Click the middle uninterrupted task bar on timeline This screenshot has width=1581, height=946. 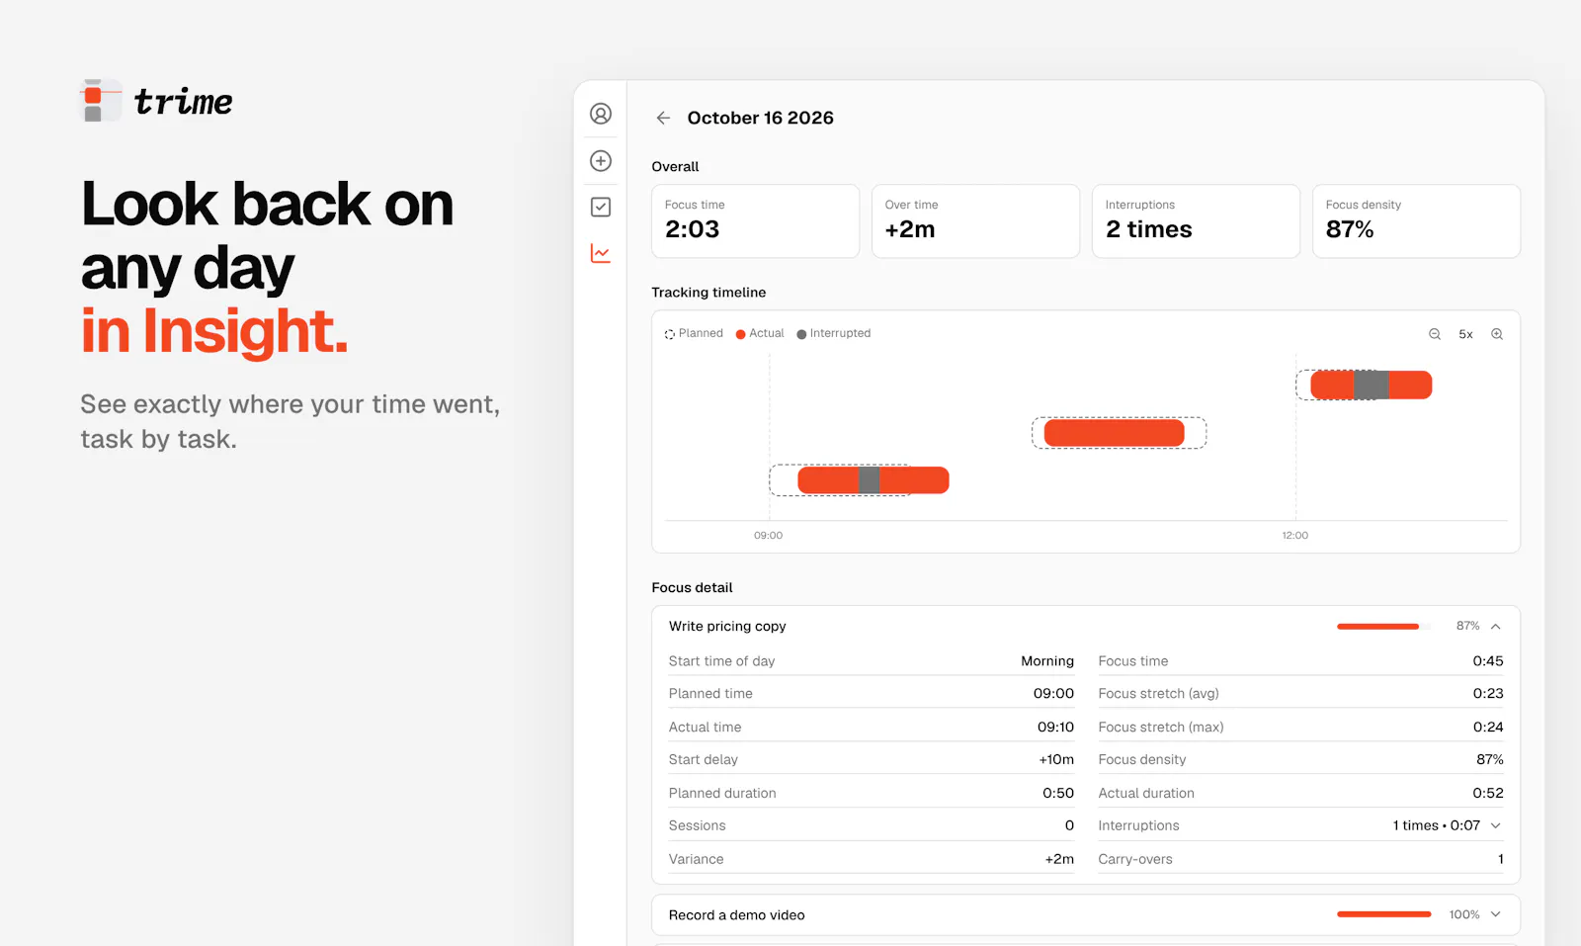[x=1115, y=433]
